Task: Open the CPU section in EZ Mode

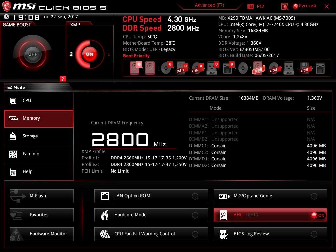Action: (x=39, y=101)
